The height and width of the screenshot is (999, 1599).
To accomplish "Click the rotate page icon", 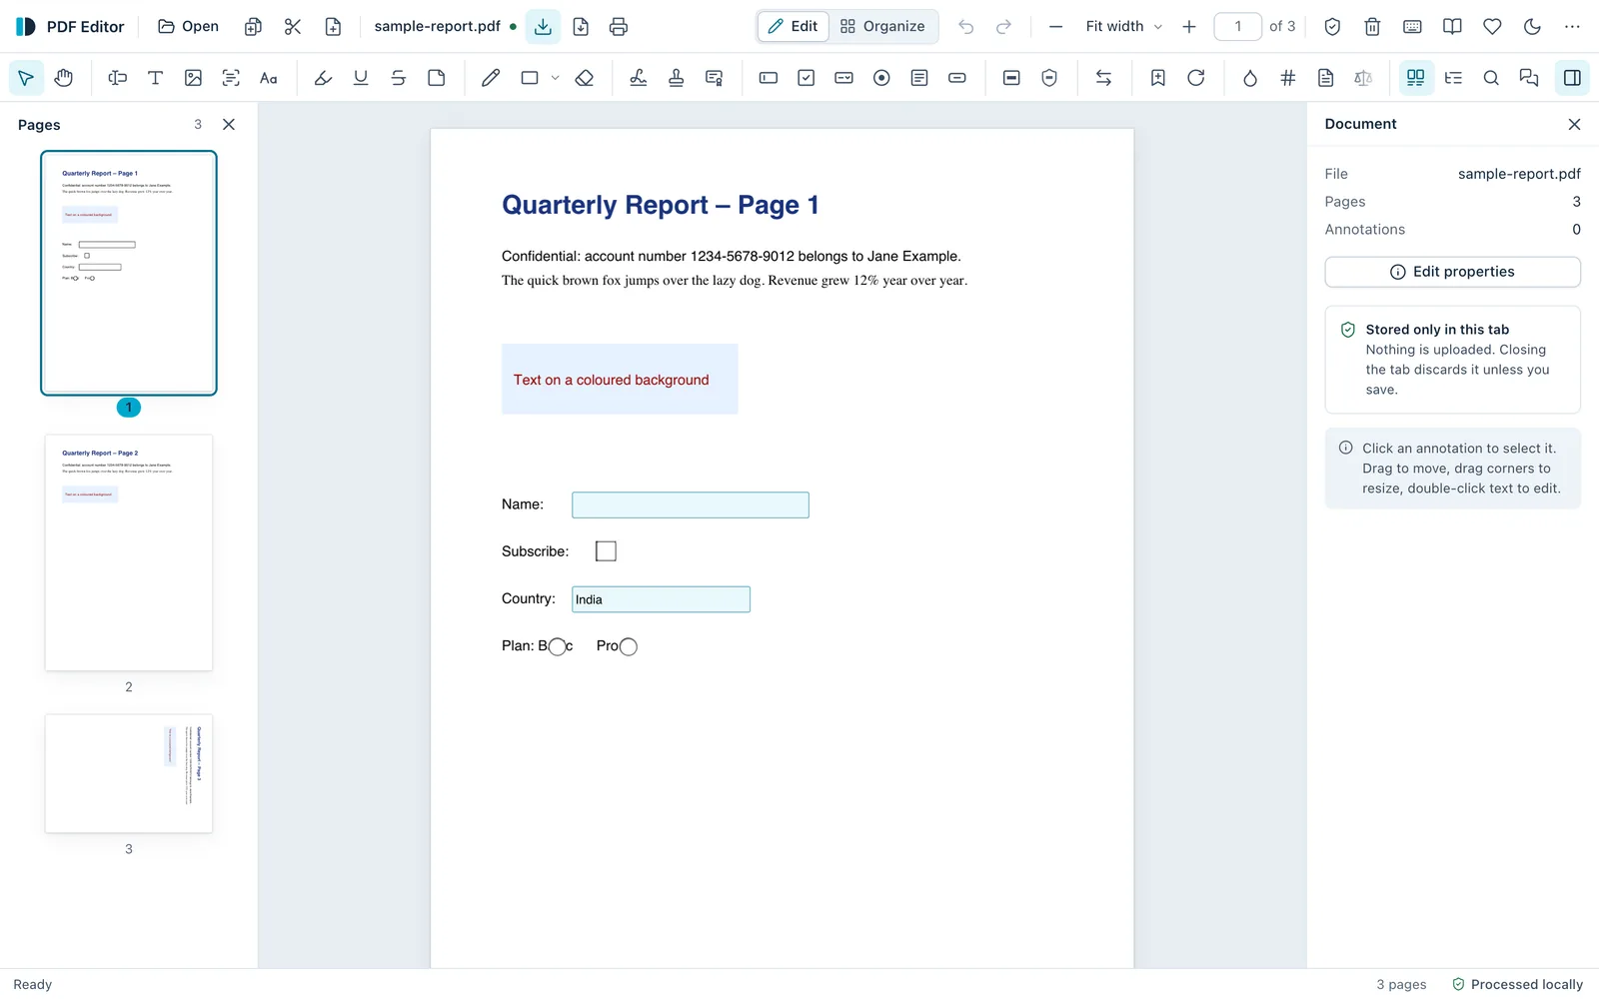I will (1196, 78).
